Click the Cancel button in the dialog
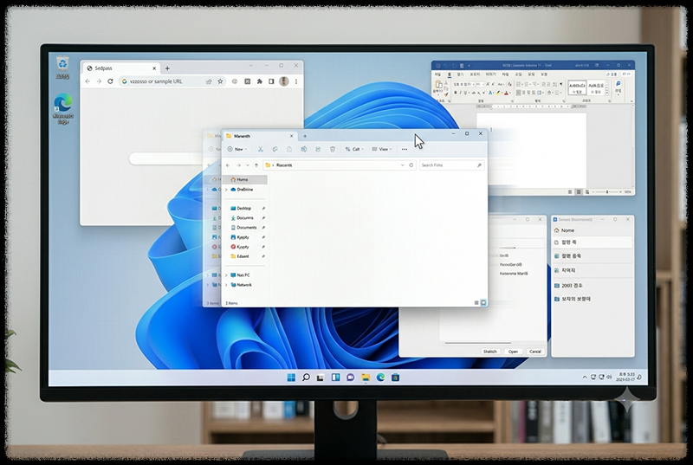Viewport: 693px width, 465px height. (535, 352)
